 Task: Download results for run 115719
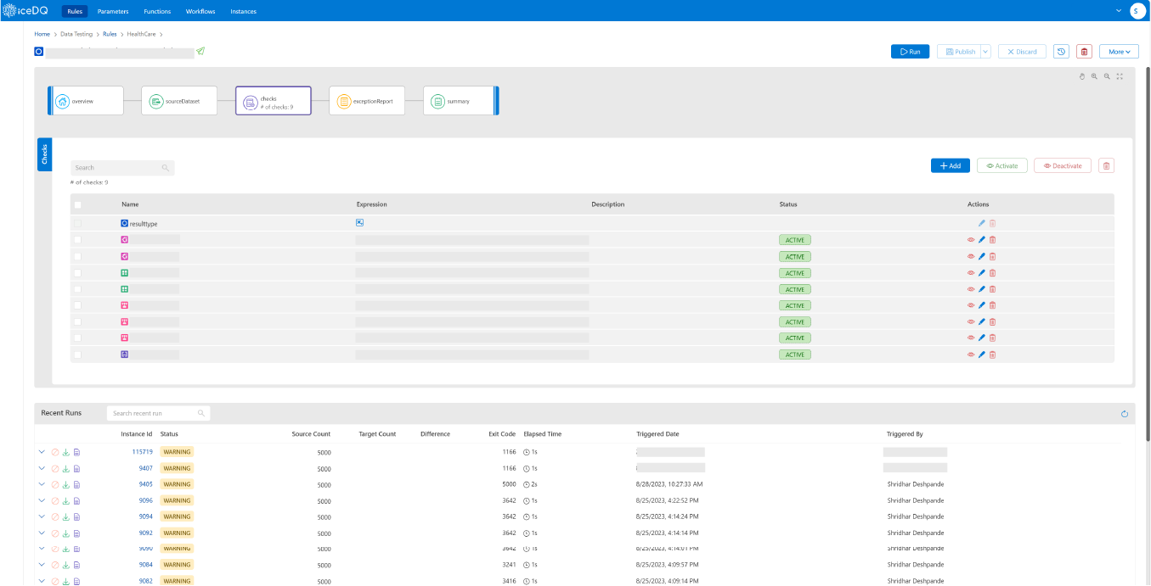click(x=65, y=452)
